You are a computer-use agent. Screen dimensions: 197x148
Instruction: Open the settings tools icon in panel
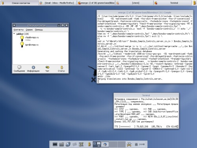point(129,144)
